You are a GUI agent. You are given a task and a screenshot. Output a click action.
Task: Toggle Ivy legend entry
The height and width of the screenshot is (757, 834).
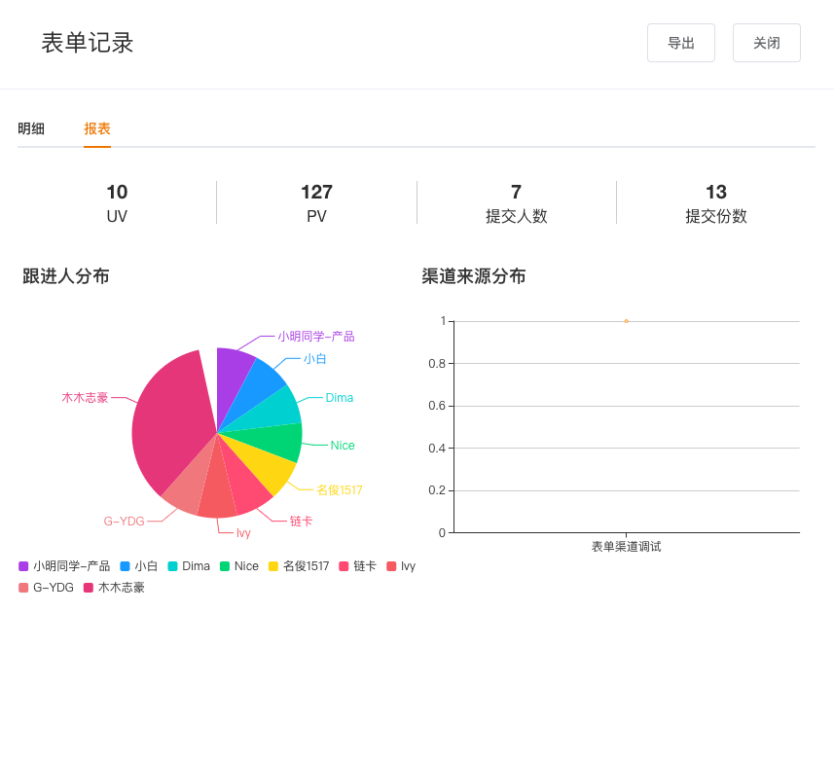tap(401, 566)
